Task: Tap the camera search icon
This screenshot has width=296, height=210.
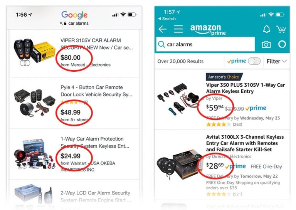Action: (266, 44)
